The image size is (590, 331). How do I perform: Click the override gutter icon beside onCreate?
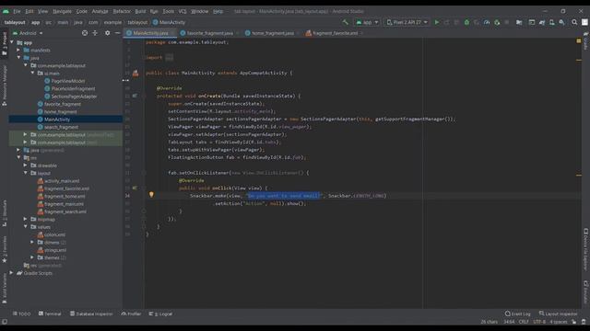(135, 96)
